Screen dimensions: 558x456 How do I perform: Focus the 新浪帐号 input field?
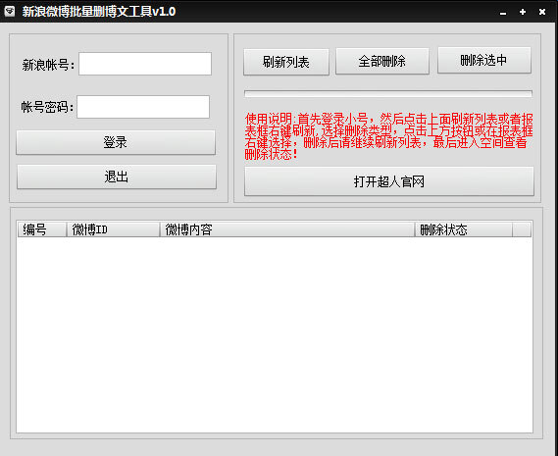point(145,64)
